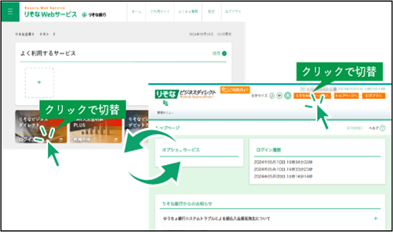Open the 設定 tab in Web Service header
The image size is (393, 232).
[211, 11]
